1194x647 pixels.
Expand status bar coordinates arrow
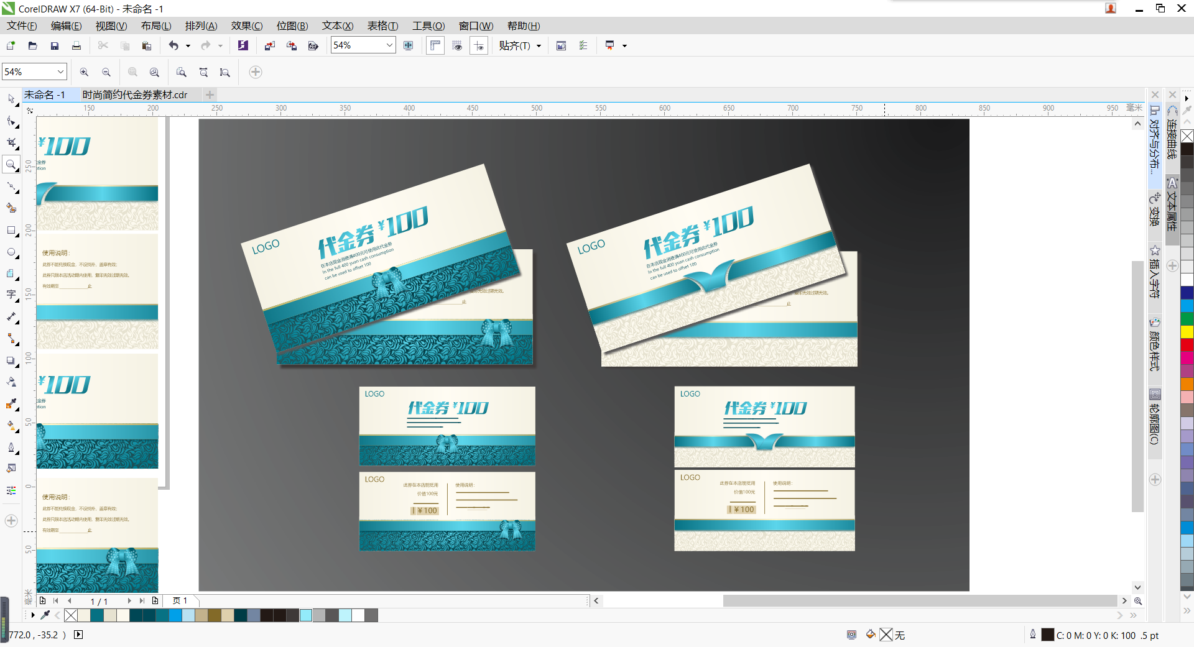78,635
